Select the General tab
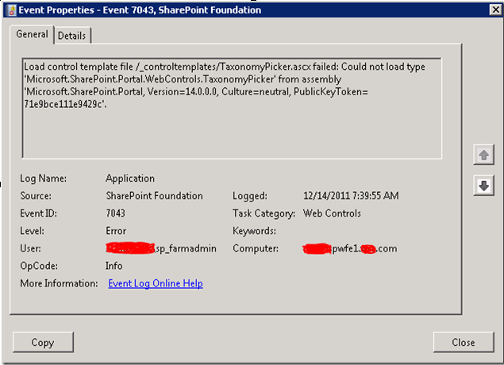 (x=32, y=34)
